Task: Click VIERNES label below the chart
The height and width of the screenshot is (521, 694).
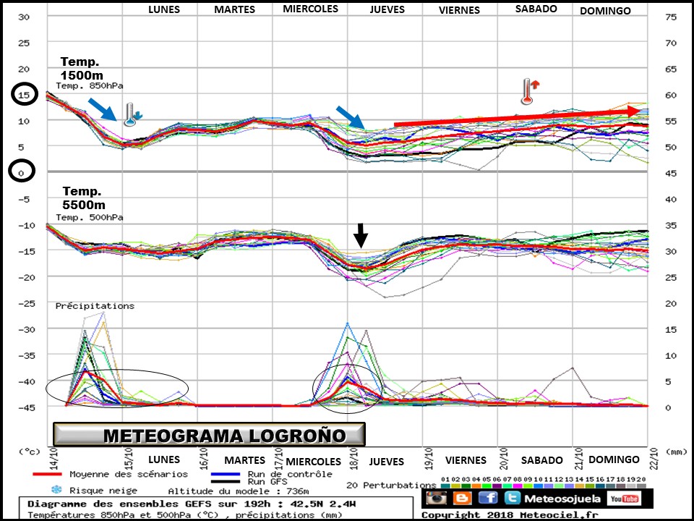Action: 466,460
